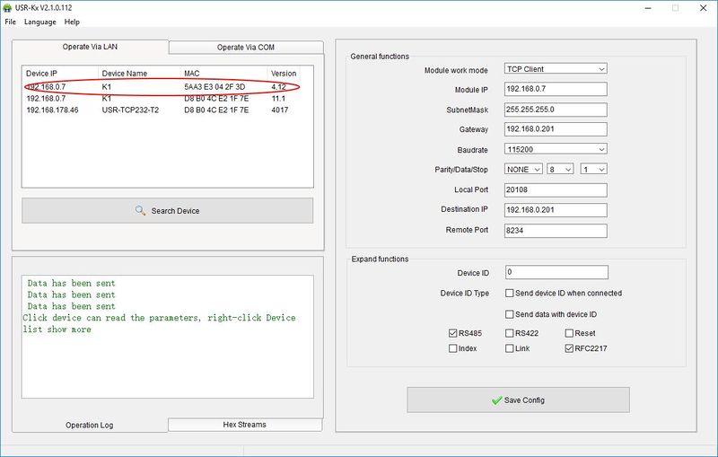Check the RS422 checkbox
Image resolution: width=718 pixels, height=457 pixels.
click(509, 333)
